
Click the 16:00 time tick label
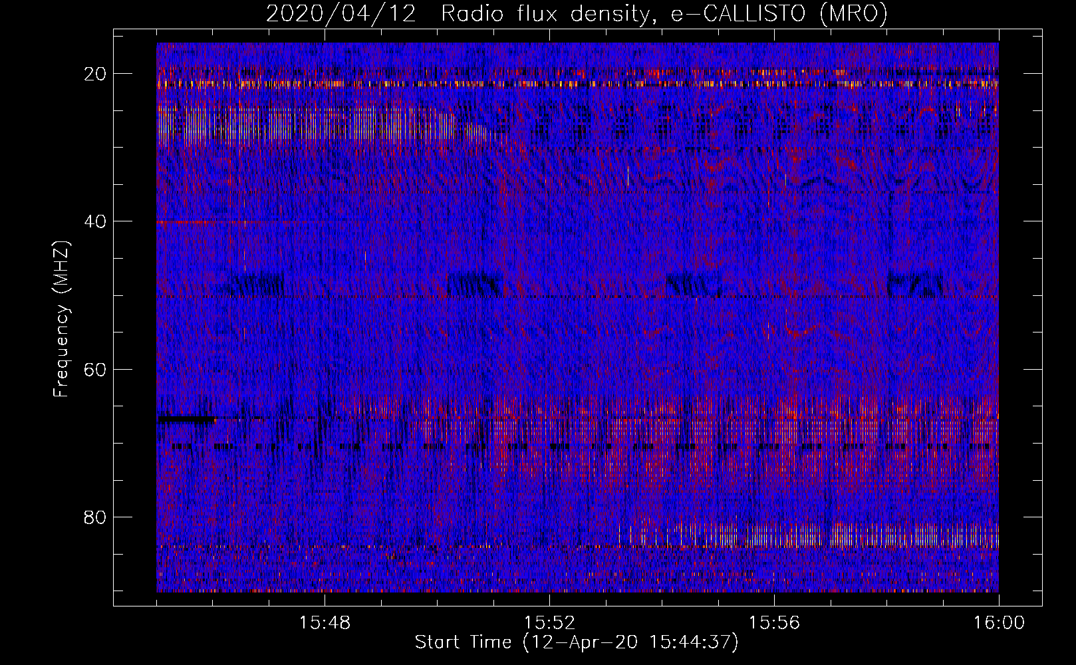pos(999,623)
